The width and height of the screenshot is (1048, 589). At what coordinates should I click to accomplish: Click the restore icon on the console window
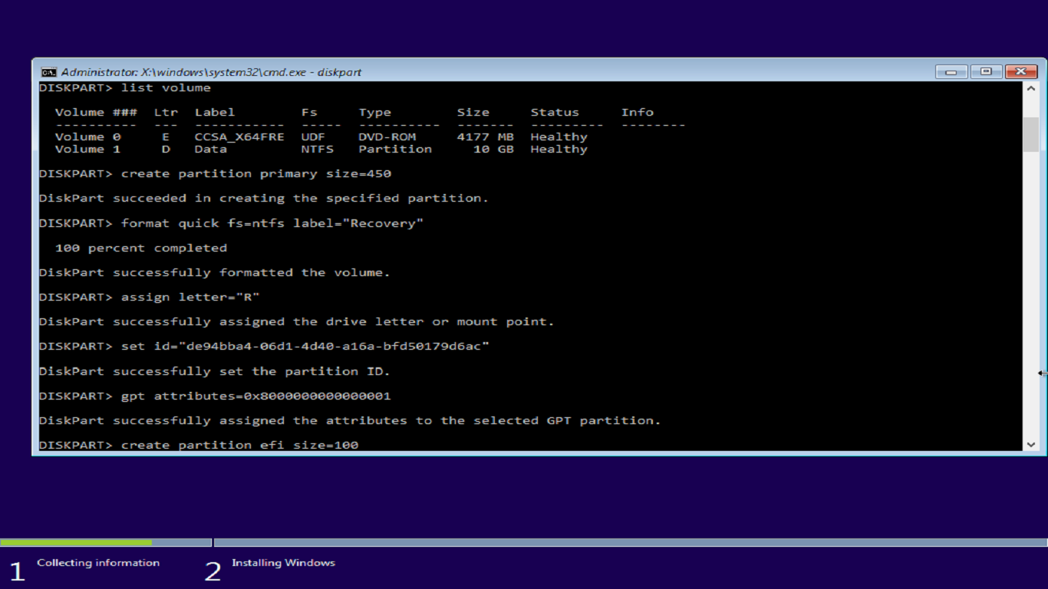986,71
